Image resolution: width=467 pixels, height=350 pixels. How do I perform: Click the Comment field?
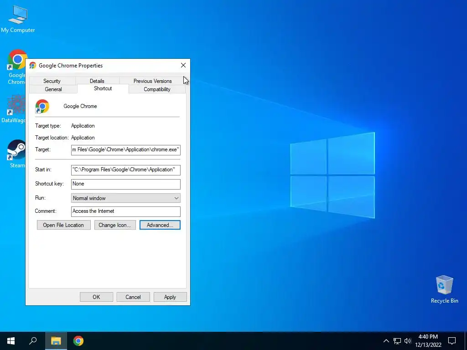(x=126, y=211)
